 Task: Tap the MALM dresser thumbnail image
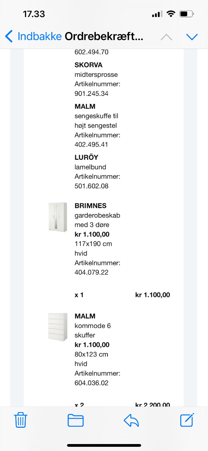coord(58,327)
